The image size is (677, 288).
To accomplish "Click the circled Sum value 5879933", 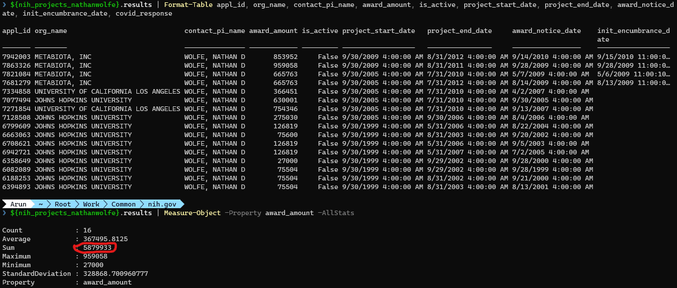I will coord(95,248).
